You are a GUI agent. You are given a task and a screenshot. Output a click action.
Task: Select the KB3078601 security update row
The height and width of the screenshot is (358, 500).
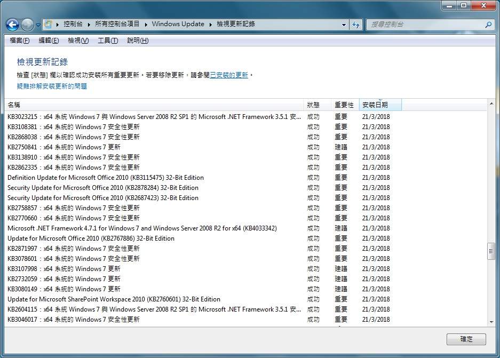pyautogui.click(x=245, y=259)
